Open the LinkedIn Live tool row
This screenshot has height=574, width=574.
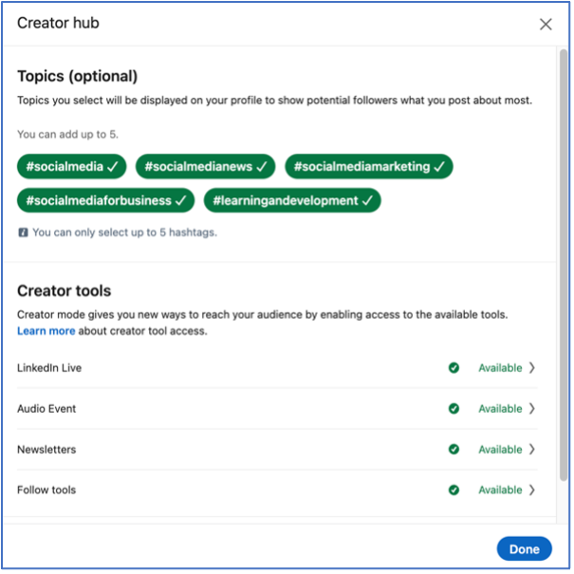pos(277,367)
